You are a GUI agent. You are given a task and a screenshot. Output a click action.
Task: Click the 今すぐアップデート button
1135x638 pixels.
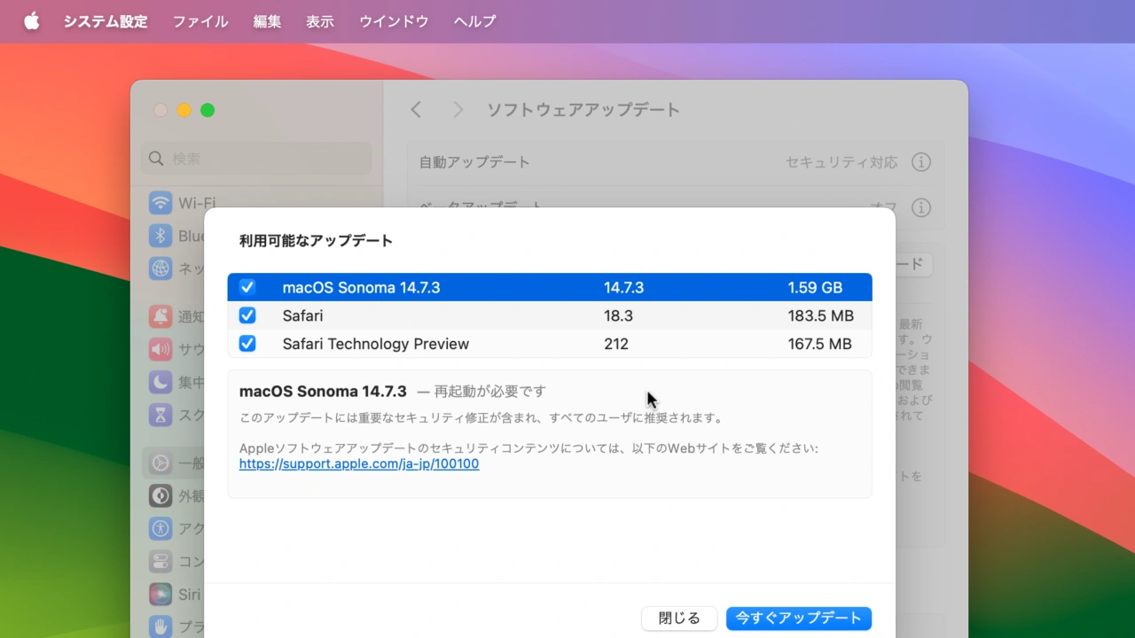pos(799,619)
